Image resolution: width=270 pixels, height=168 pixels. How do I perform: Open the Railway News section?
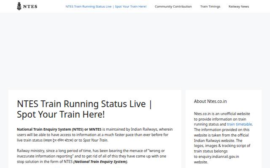(x=239, y=7)
